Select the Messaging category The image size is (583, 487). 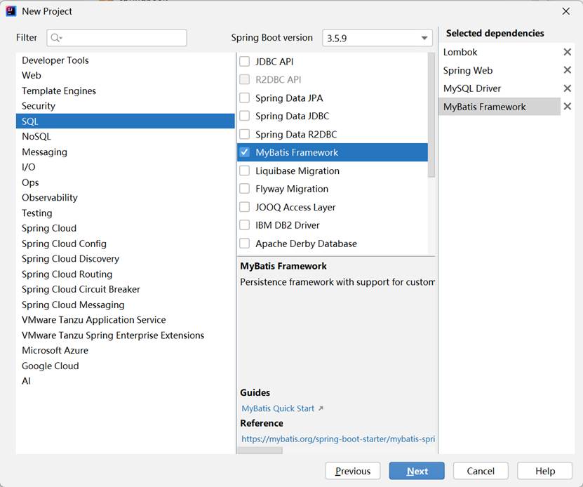(x=126, y=152)
